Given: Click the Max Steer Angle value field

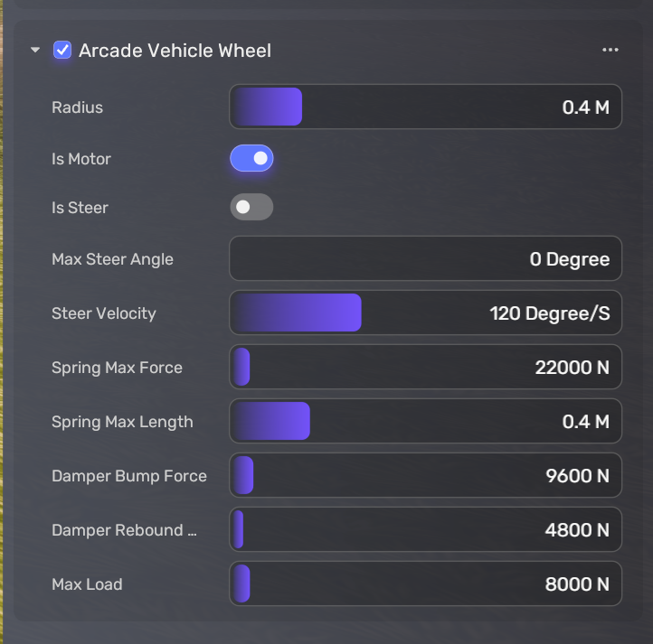Looking at the screenshot, I should coord(425,259).
